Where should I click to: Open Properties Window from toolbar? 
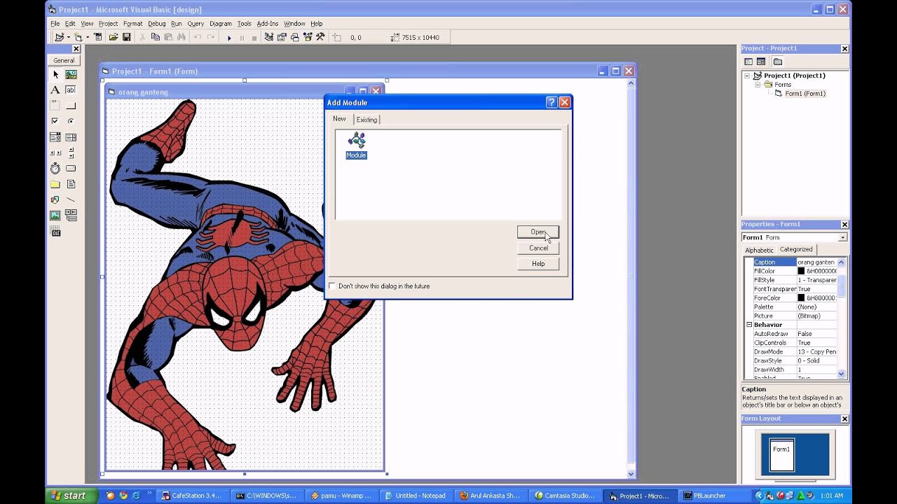point(282,37)
